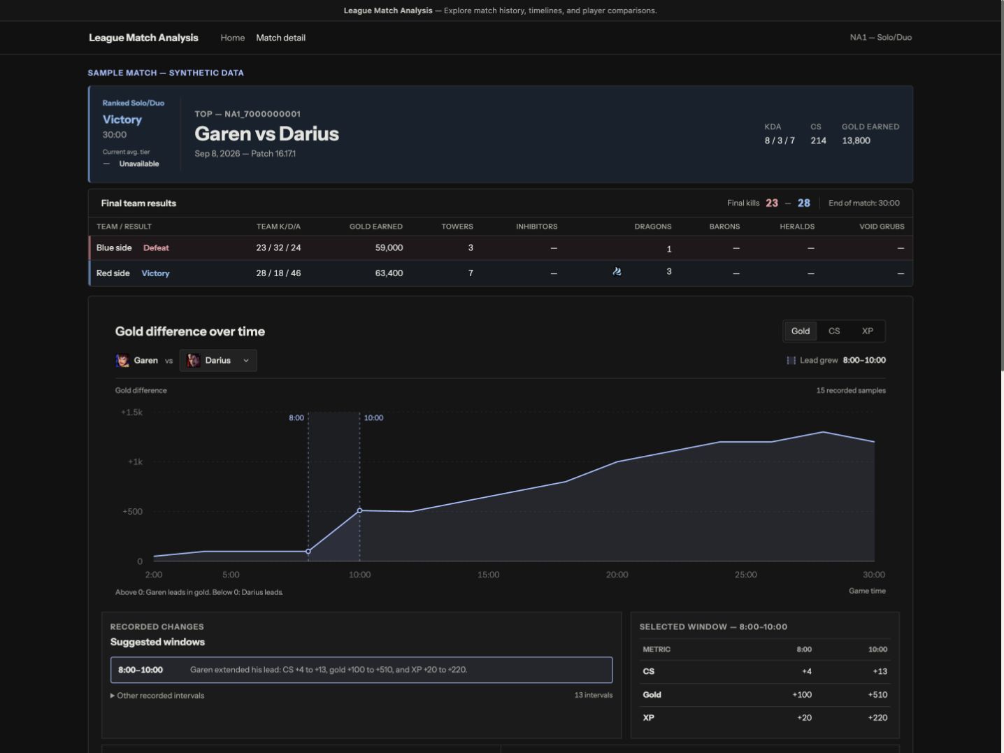The width and height of the screenshot is (1004, 753).
Task: Click the Gold +510 value in selected window
Action: tap(877, 695)
